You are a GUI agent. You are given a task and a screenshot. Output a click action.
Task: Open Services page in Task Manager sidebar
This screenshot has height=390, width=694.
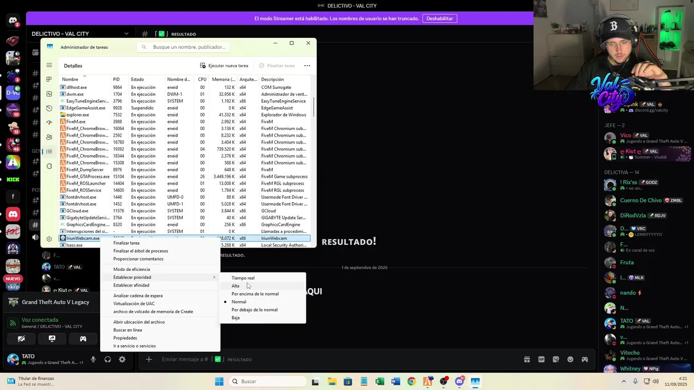click(x=49, y=166)
